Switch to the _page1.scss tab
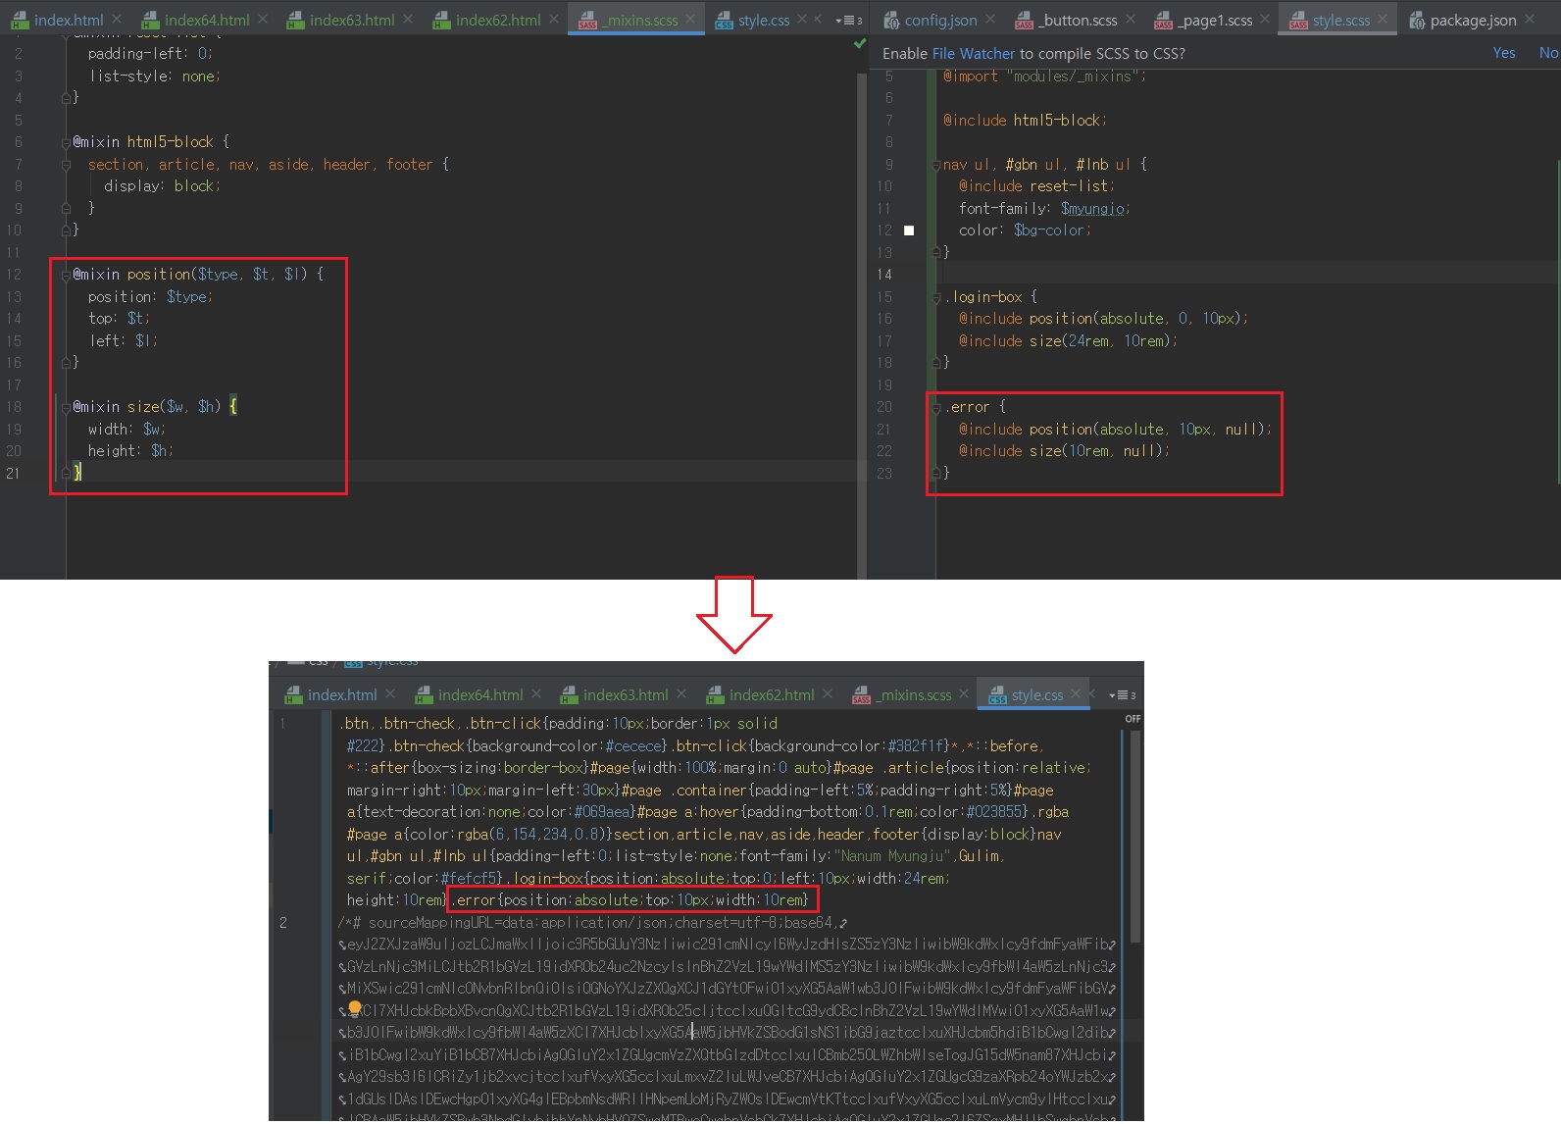The height and width of the screenshot is (1124, 1561). 1215,20
